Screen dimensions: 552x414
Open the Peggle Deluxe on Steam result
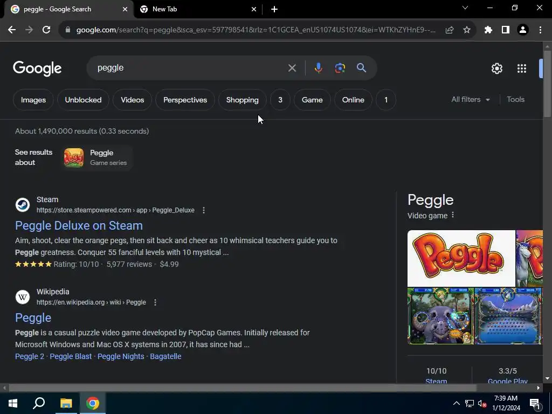[x=79, y=226]
